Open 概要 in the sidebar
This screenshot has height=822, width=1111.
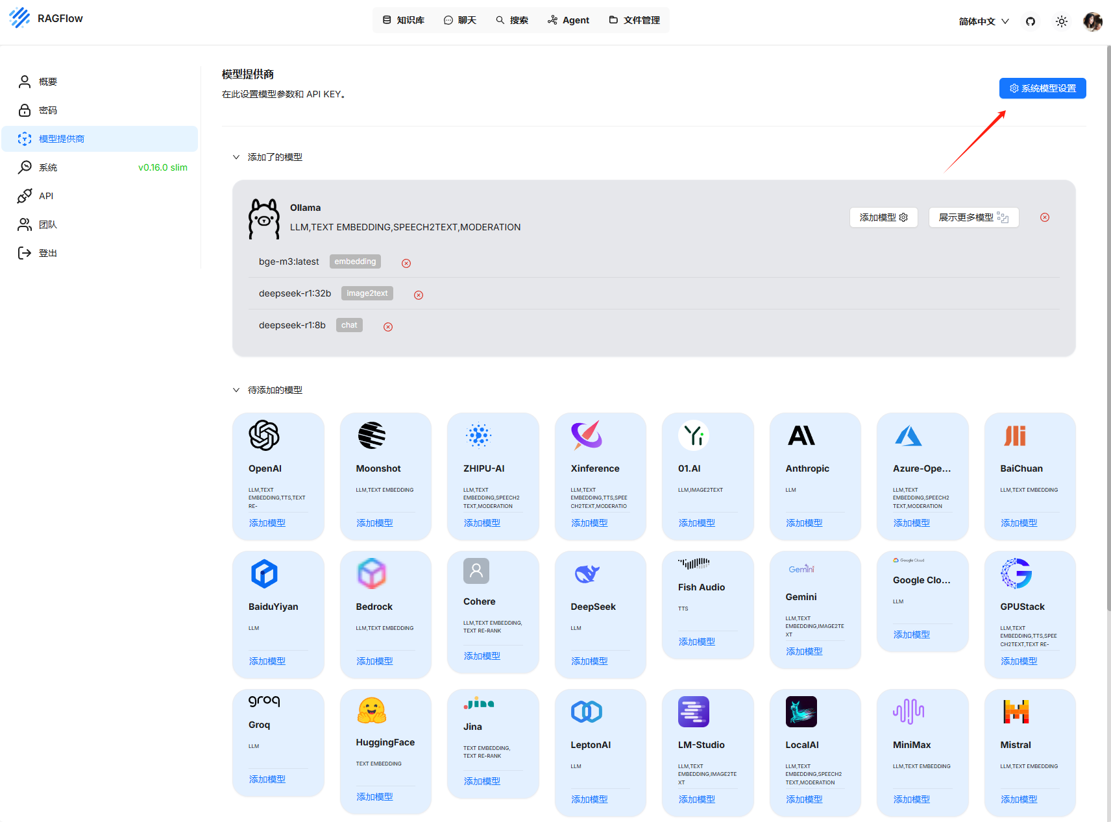100,82
